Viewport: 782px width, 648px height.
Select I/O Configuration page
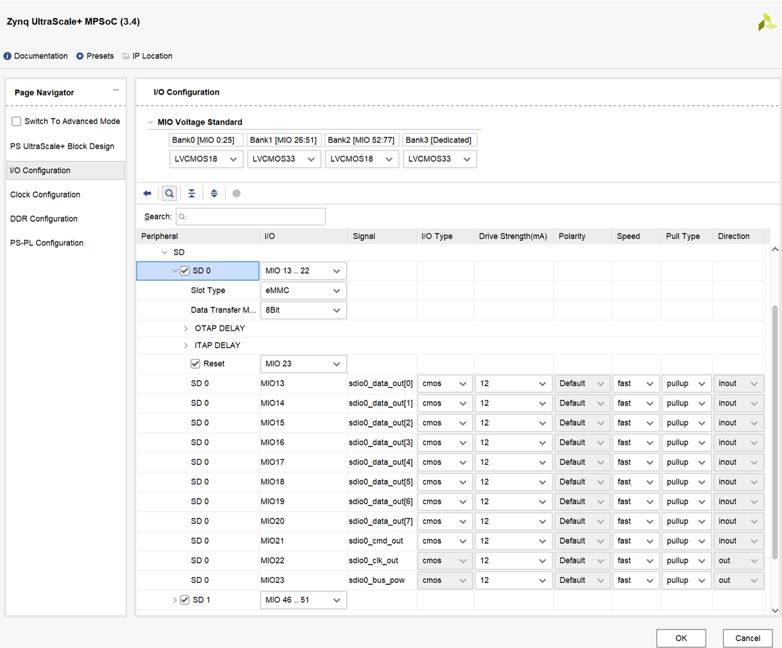65,171
